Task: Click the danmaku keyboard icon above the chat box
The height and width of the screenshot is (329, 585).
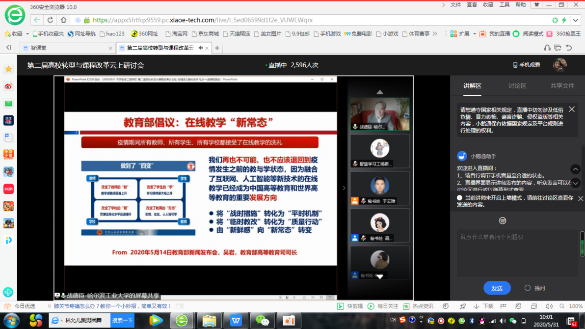Action: pos(502,220)
